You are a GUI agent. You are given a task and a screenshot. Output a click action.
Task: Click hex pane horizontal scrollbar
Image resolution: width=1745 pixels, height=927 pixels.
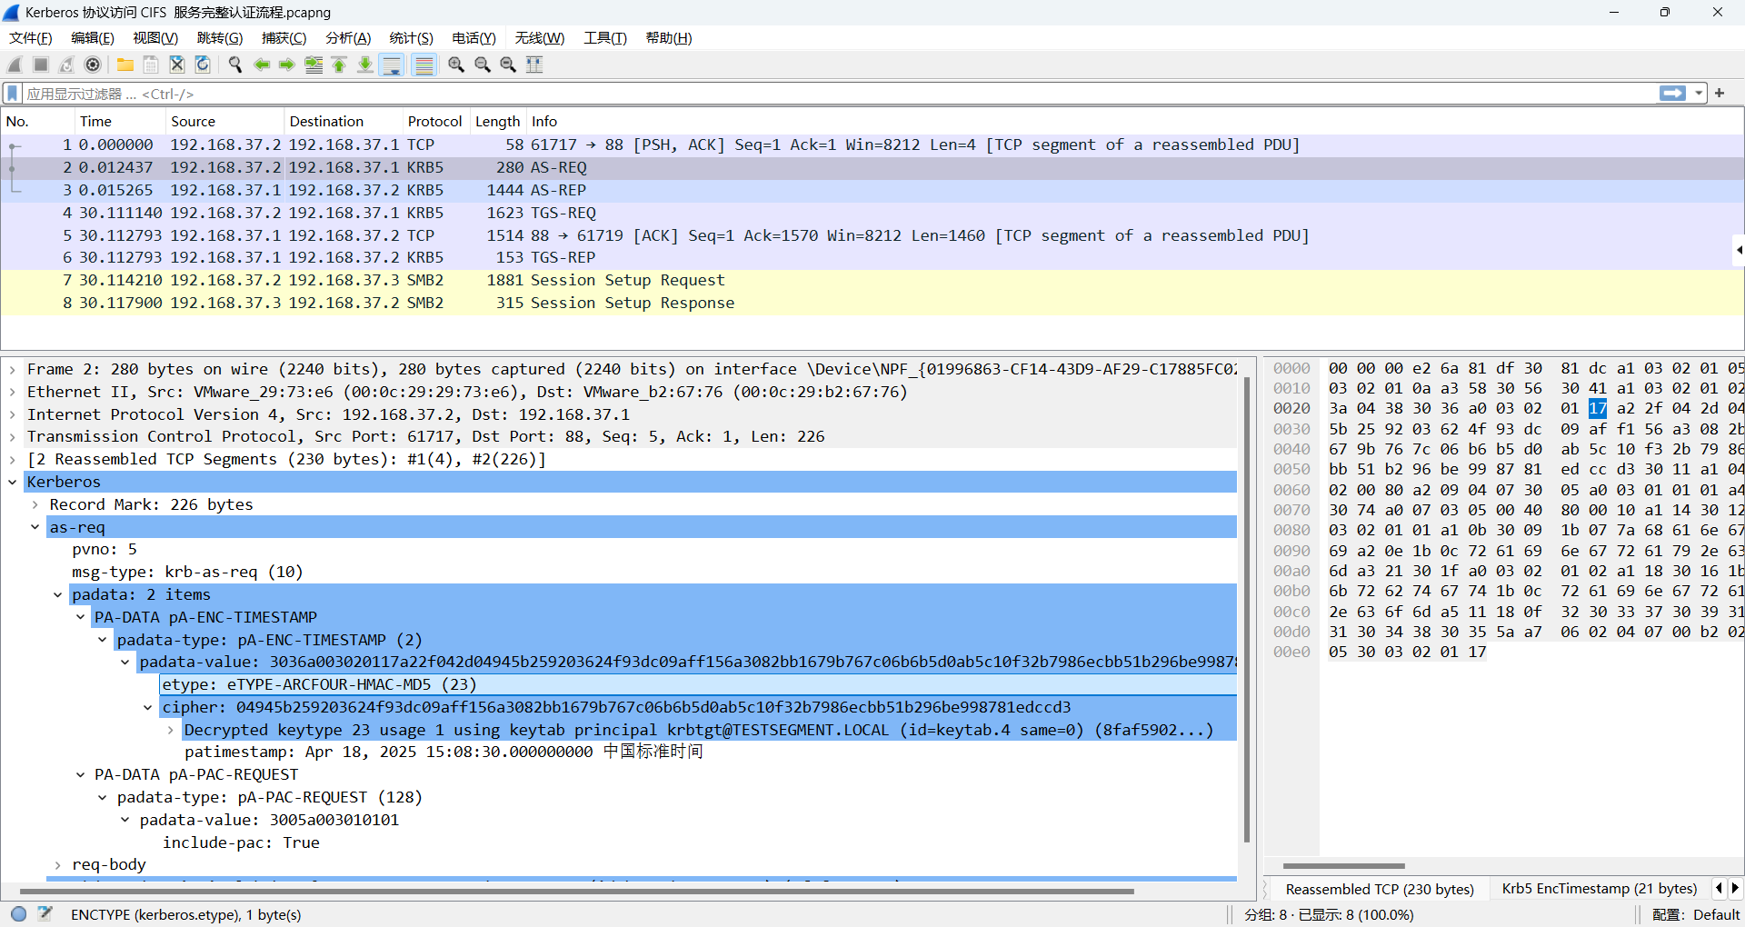pos(1343,866)
